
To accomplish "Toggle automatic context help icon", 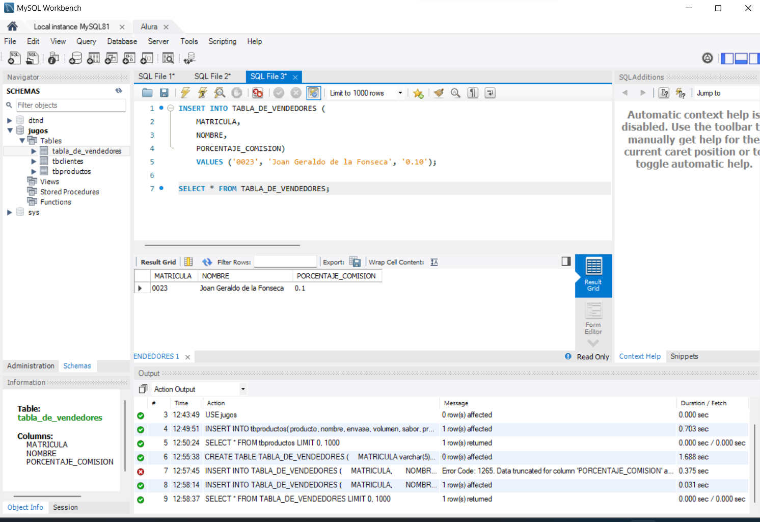I will pos(681,93).
